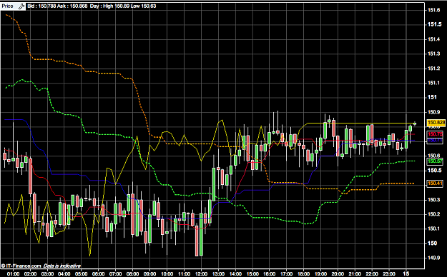Click the 04:00 time axis label
447x277 pixels.
[64, 274]
